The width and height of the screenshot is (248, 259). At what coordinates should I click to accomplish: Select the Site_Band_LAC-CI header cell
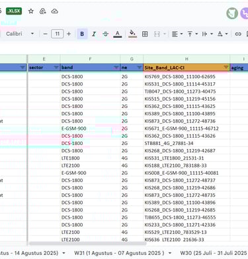(186, 68)
